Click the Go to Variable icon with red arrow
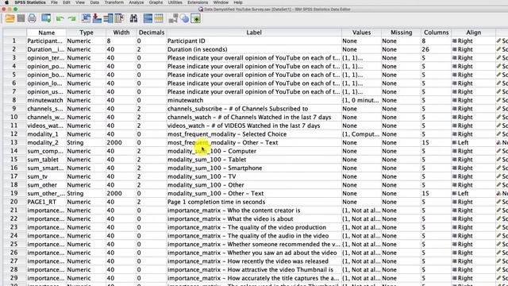Screen dimensions: 508x286 (x=97, y=18)
